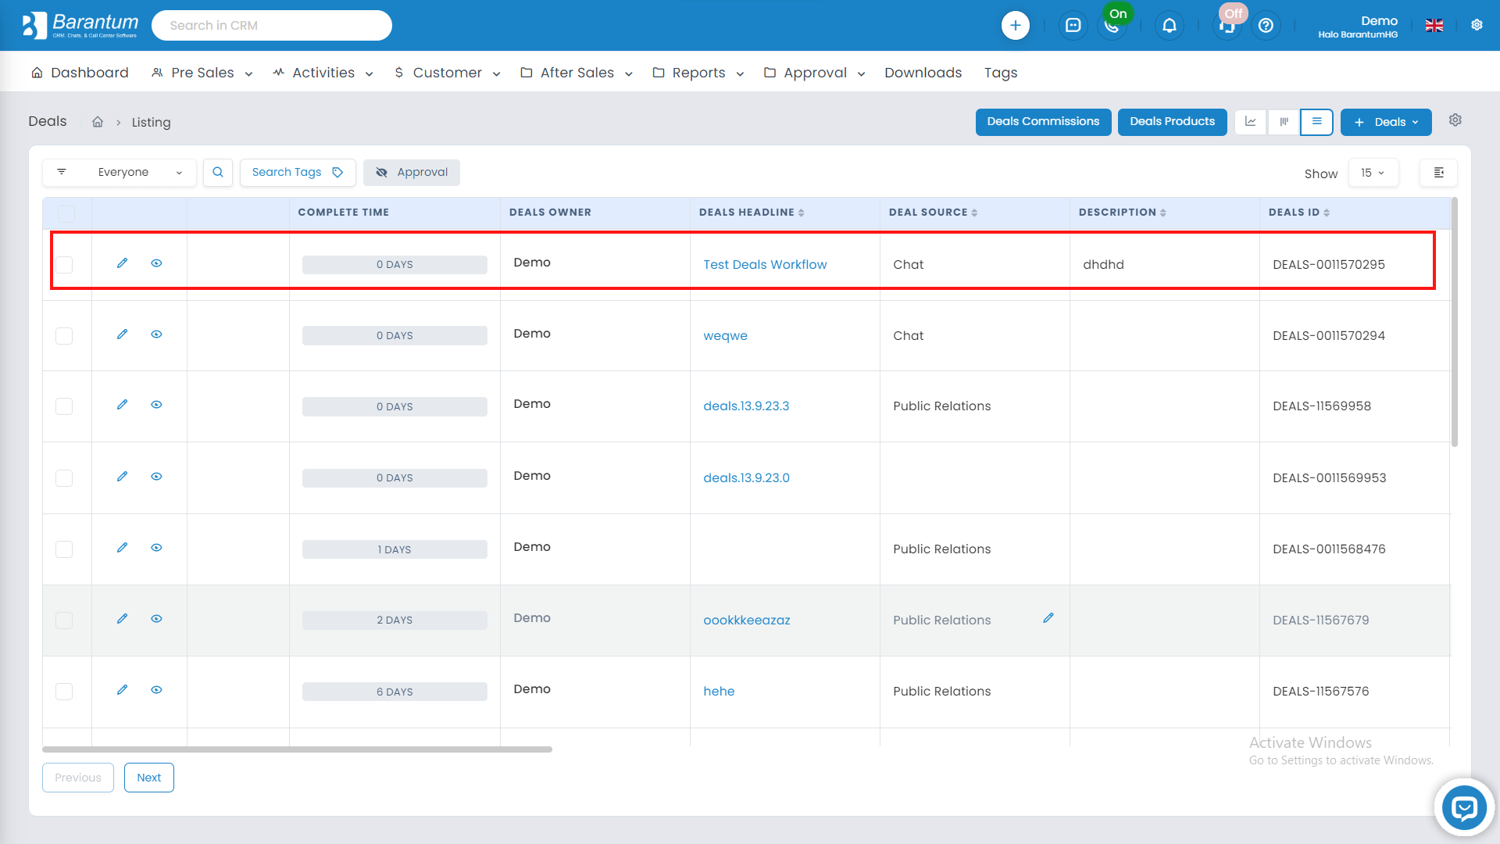Open column settings icon next to Show

[1438, 173]
